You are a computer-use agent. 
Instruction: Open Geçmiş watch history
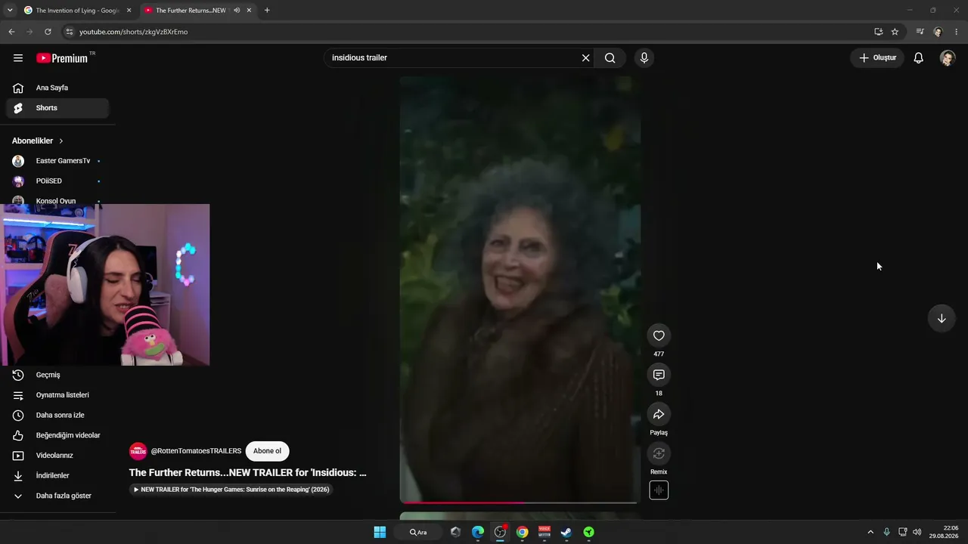coord(59,375)
